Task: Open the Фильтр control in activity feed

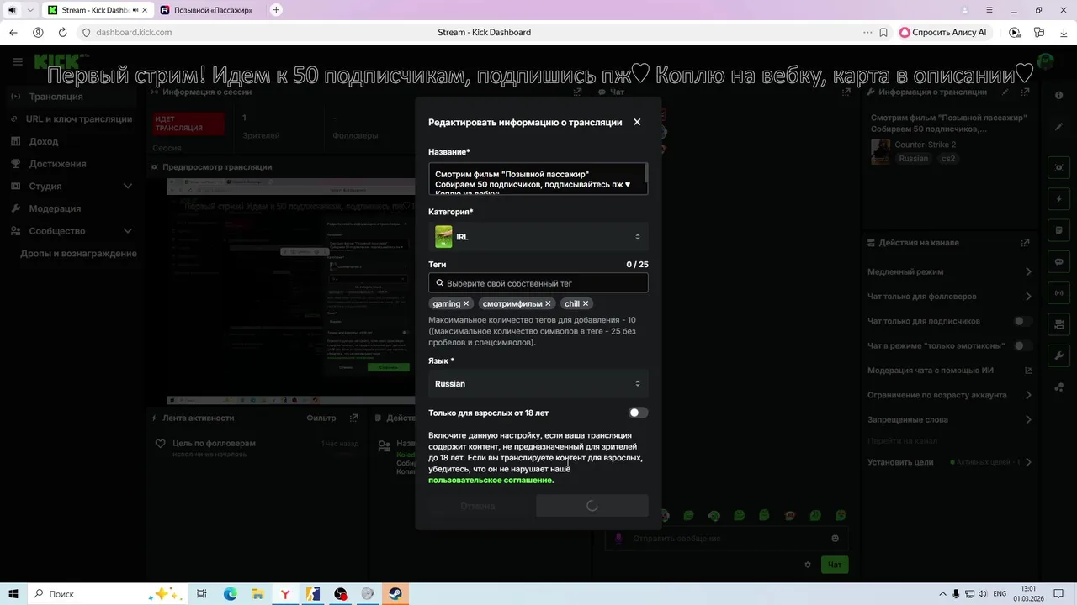Action: 321,418
